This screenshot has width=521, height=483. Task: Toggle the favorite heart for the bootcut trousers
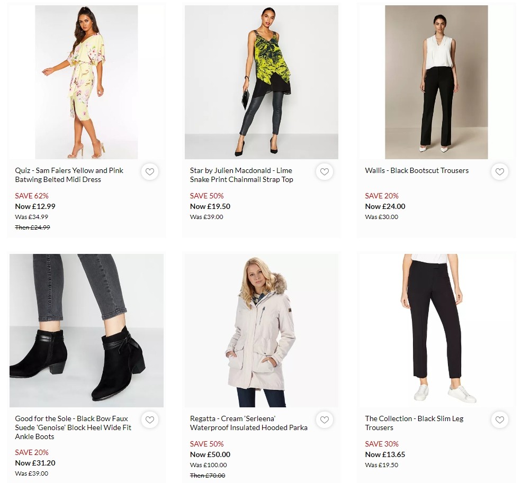click(499, 171)
